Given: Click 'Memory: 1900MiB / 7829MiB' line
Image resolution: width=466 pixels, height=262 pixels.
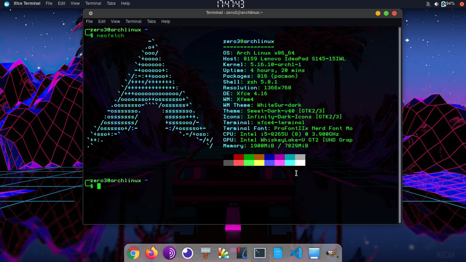Looking at the screenshot, I should coord(266,146).
